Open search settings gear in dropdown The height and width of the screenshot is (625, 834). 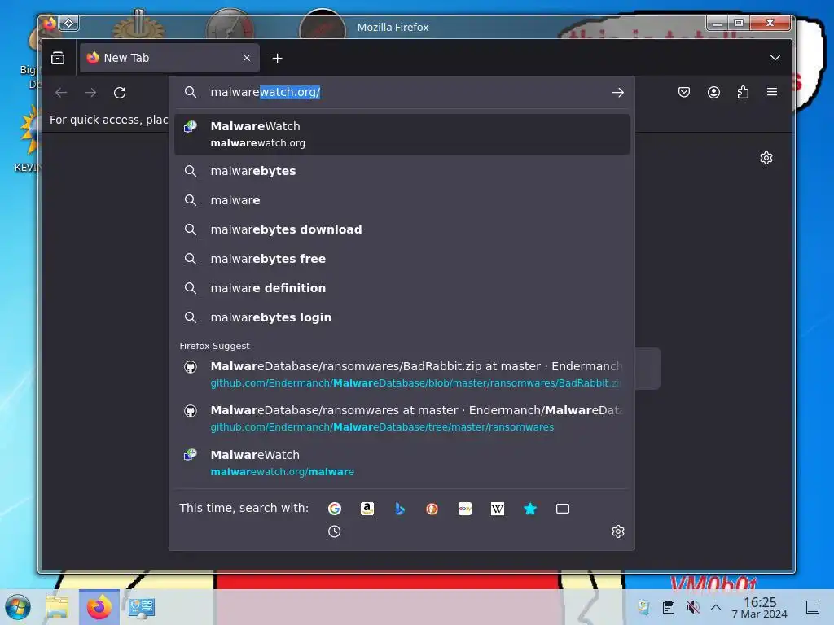point(617,531)
